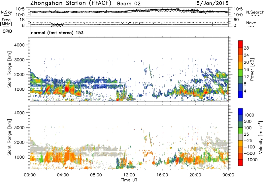Click the 'Freq. [MHz]' axis label
This screenshot has width=264, height=182.
(x=6, y=22)
